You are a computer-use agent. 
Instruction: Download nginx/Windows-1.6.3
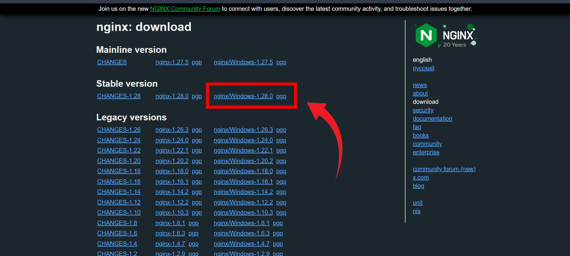[242, 233]
